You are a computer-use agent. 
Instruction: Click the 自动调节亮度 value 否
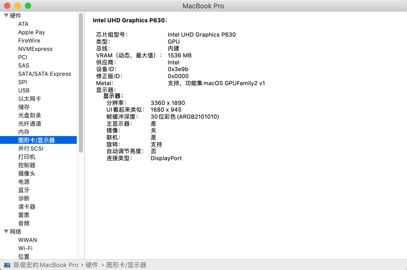tap(153, 151)
